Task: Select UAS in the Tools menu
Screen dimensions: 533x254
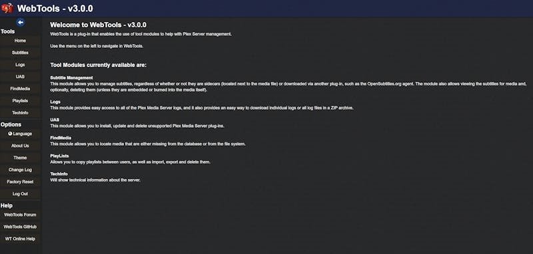Action: pos(20,76)
